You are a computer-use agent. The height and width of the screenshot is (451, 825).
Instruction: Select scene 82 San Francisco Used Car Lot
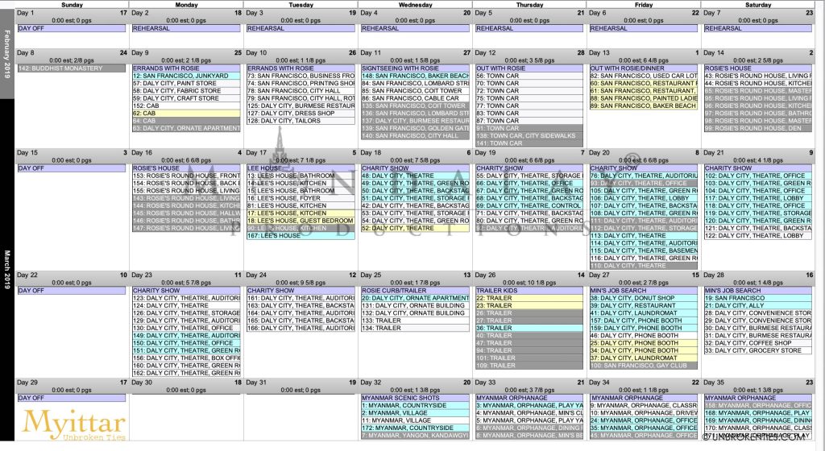pos(644,76)
